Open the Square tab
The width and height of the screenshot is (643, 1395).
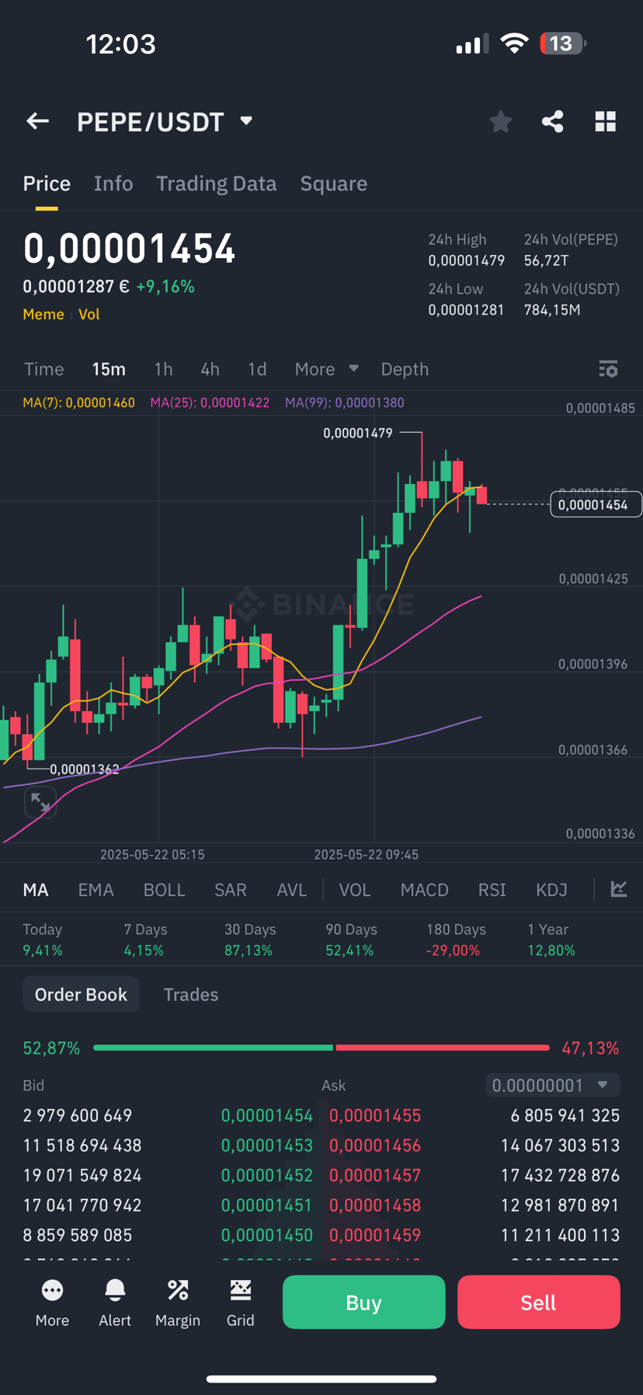click(334, 183)
